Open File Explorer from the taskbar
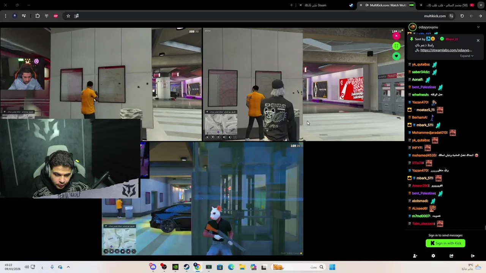The image size is (486, 273). (x=242, y=267)
